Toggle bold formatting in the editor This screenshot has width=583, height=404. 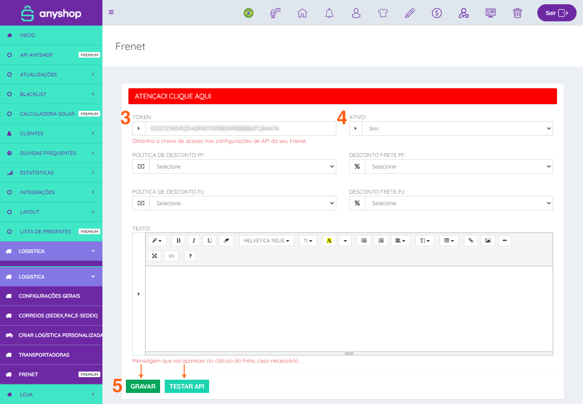[x=178, y=241]
